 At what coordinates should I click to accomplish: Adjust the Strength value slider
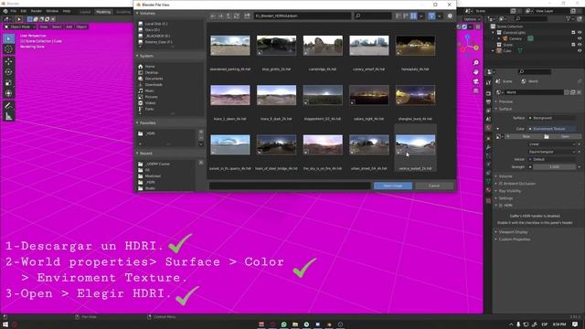point(554,166)
